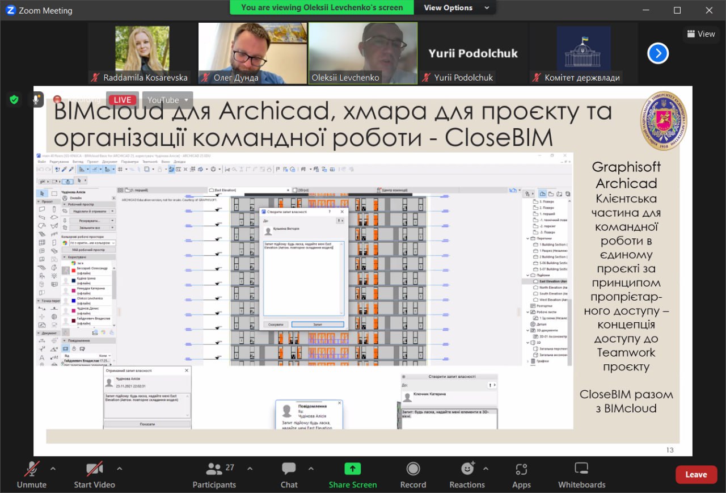Expand the caret next to Participants

250,469
